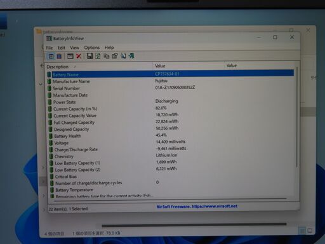Click the Show Battery Log toolbar icon
The height and width of the screenshot is (244, 325).
pyautogui.click(x=59, y=57)
